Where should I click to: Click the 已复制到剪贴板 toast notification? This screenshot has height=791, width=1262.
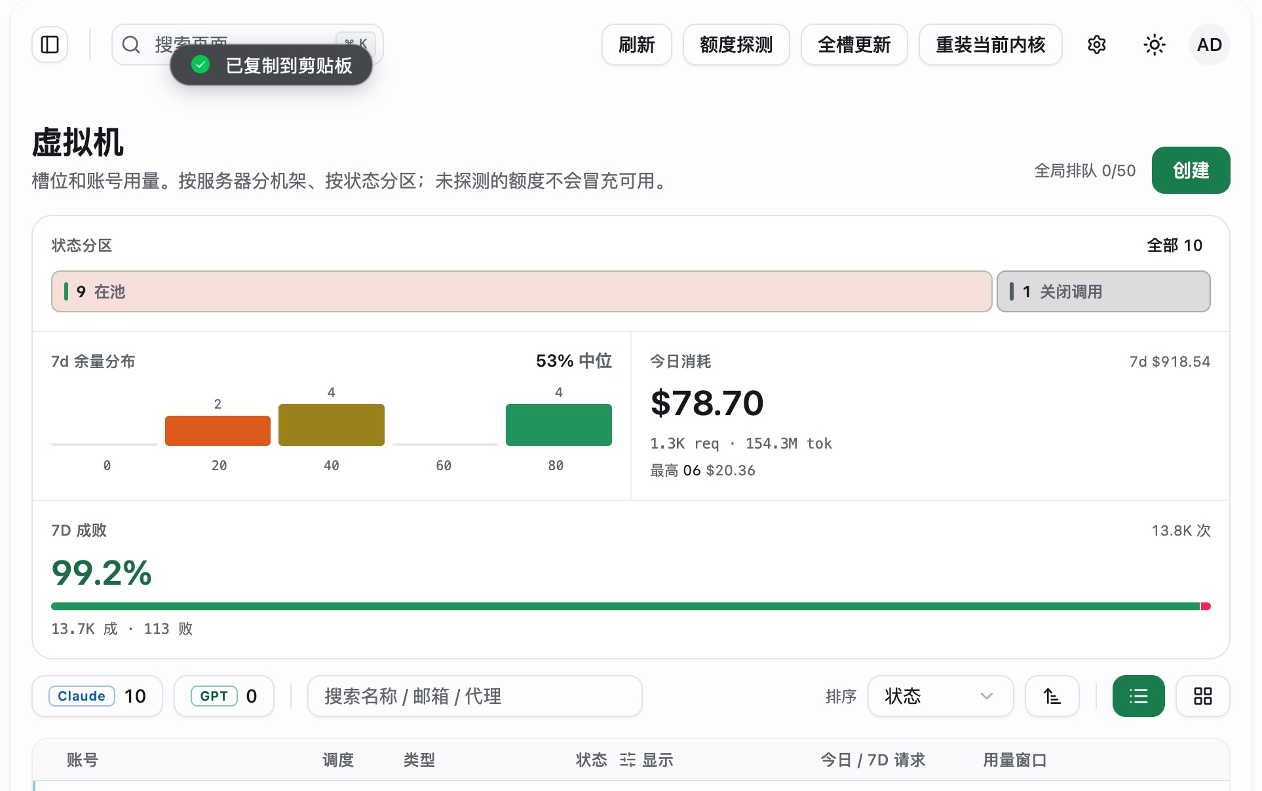click(x=271, y=65)
